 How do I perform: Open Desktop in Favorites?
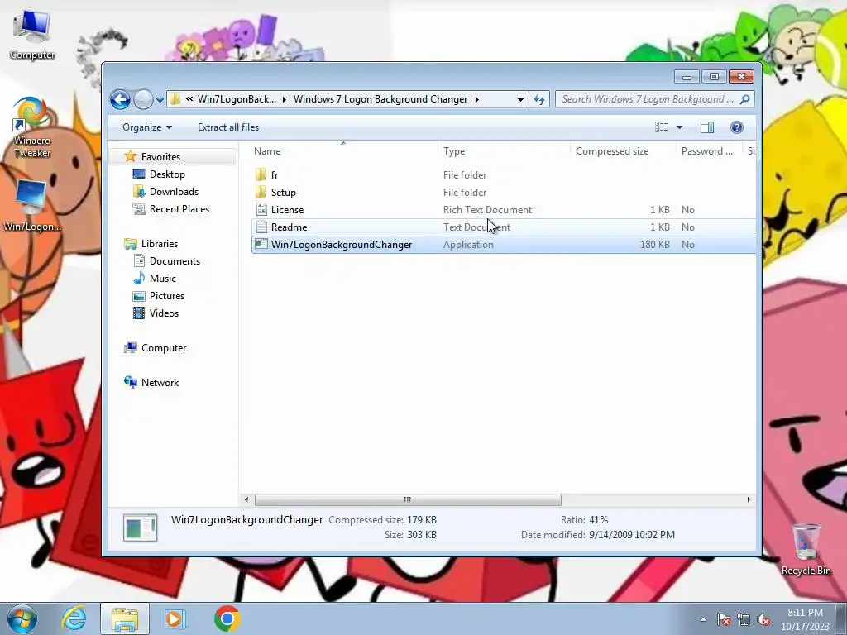167,174
